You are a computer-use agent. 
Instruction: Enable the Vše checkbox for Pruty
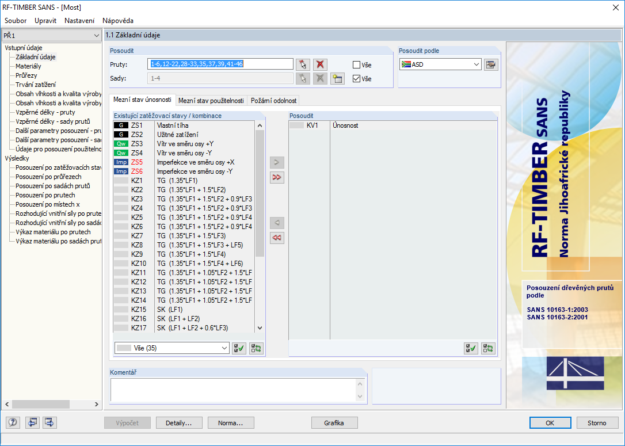(x=357, y=65)
